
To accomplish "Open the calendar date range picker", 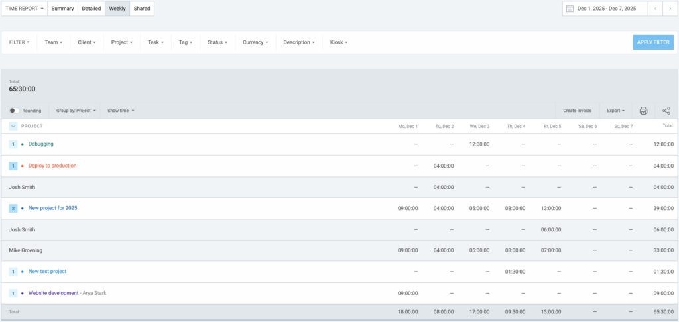I will tap(603, 9).
